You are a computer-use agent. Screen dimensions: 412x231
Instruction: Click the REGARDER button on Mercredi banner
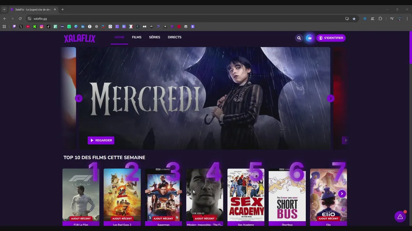(x=101, y=140)
